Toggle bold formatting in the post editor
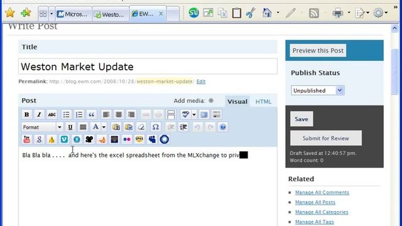The height and width of the screenshot is (226, 402). pyautogui.click(x=26, y=114)
